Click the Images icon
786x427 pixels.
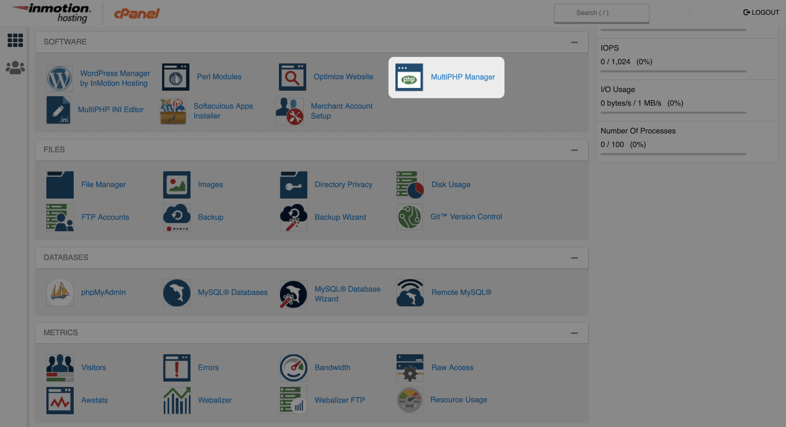coord(177,185)
